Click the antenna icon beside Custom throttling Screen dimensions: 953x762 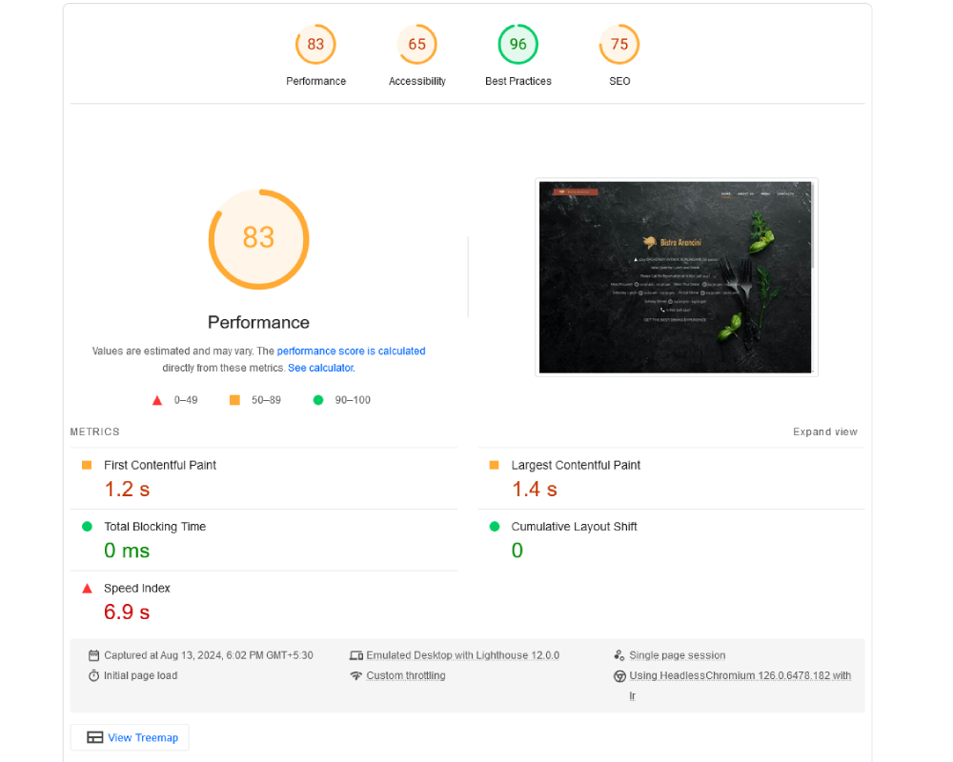tap(355, 675)
